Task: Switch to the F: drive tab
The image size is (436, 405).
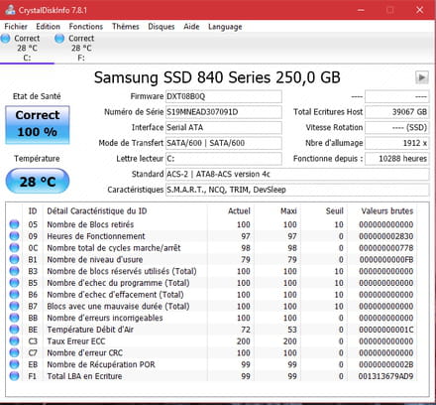Action: click(75, 48)
